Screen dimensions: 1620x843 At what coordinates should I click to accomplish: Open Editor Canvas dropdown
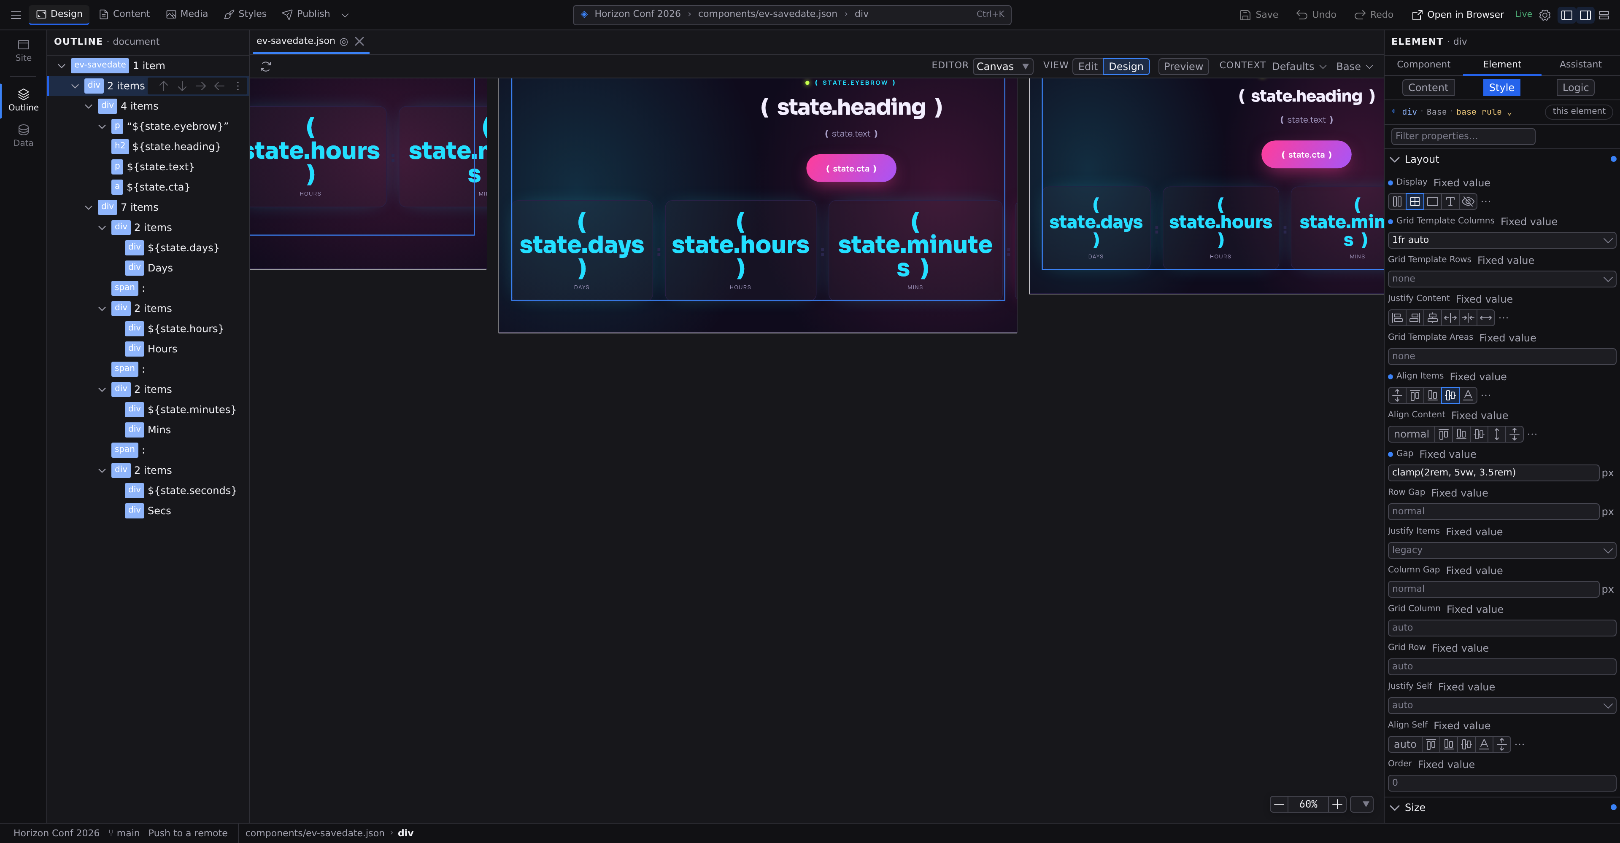1002,67
